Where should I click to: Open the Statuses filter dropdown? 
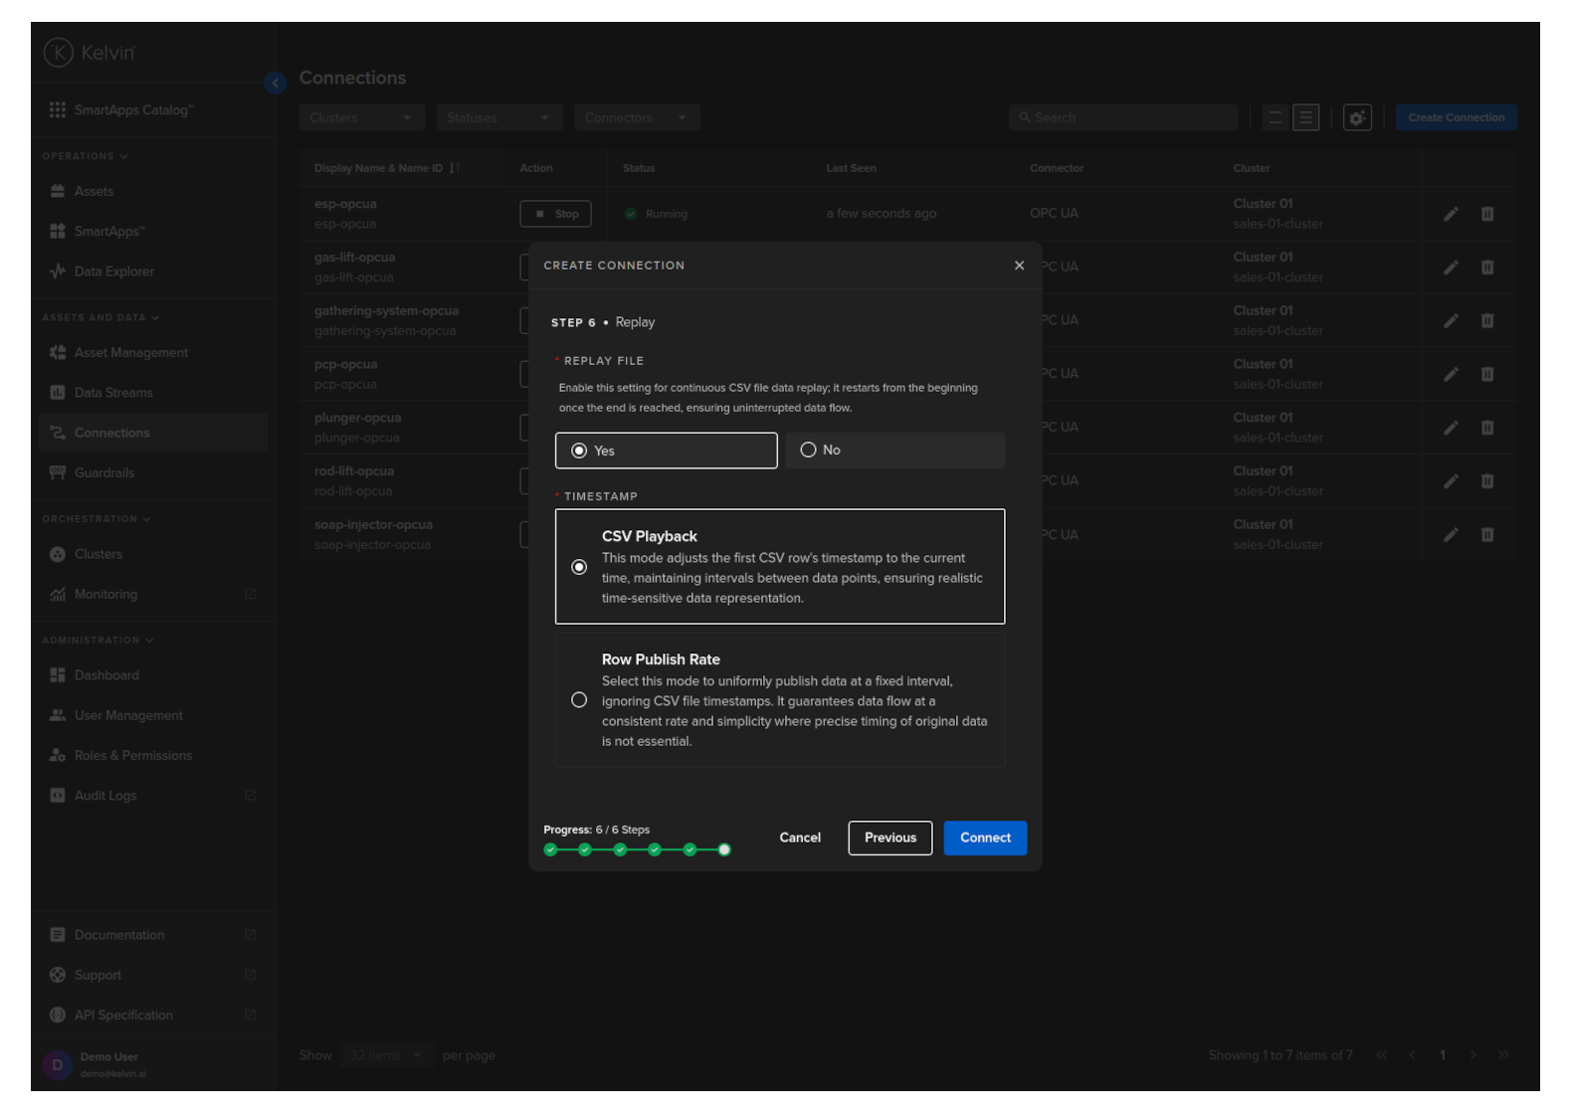pyautogui.click(x=498, y=117)
